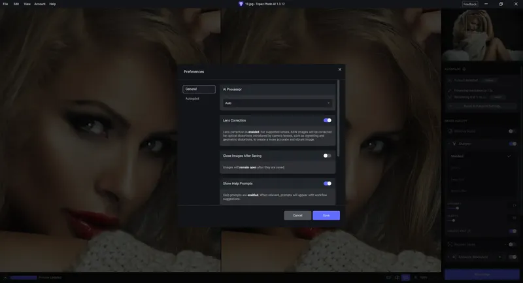Toggle the Sharpen switch

pos(513,144)
